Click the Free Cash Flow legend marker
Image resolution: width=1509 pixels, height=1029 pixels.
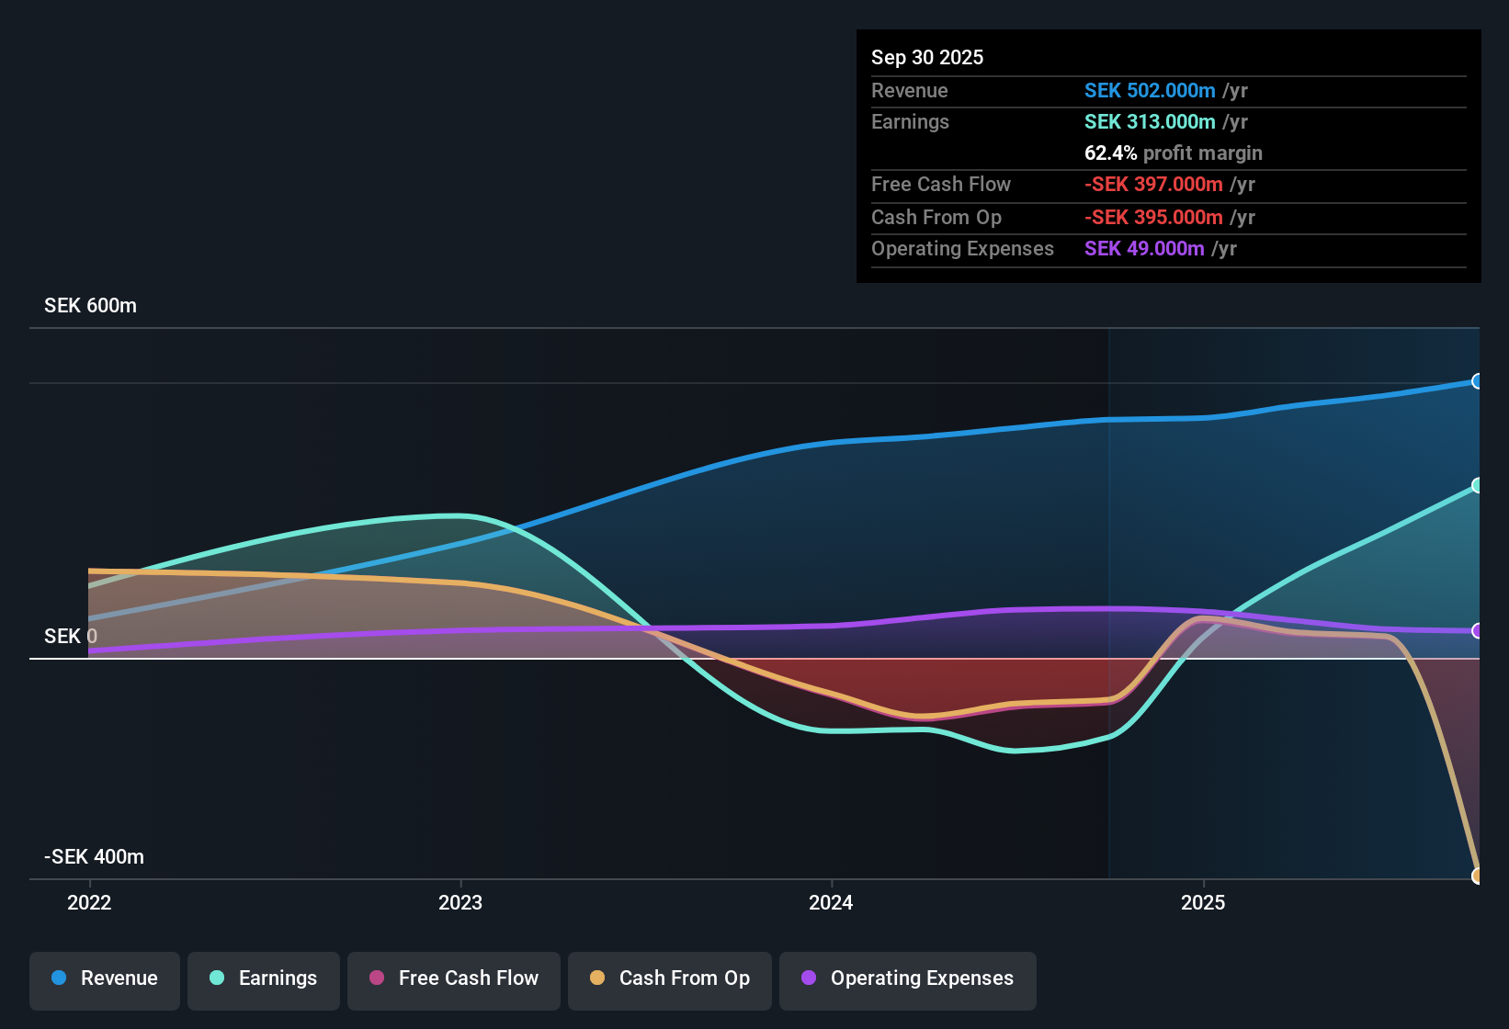(377, 978)
